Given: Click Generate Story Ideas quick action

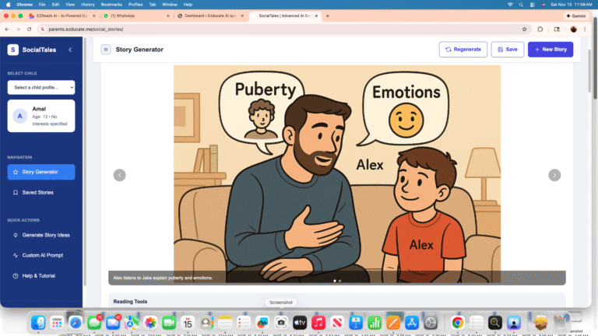Looking at the screenshot, I should [x=41, y=235].
